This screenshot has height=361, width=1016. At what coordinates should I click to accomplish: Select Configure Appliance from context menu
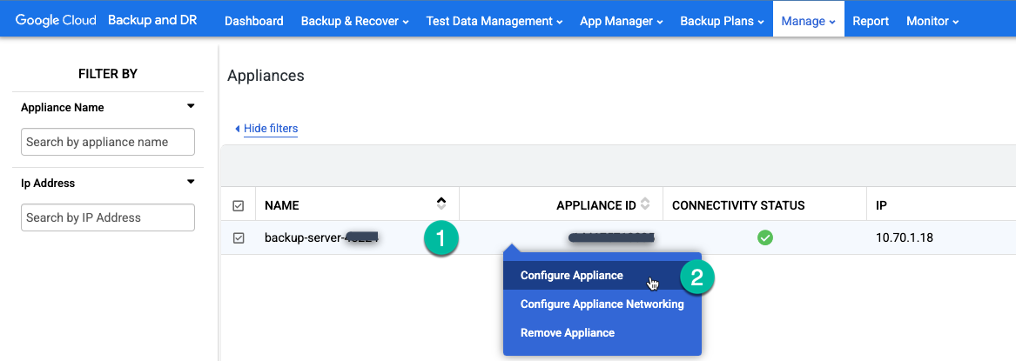coord(572,276)
